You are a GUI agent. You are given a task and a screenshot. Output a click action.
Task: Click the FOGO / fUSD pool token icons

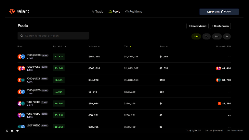pyautogui.click(x=21, y=68)
